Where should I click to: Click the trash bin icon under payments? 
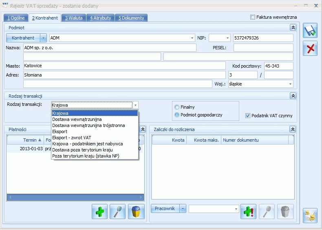point(136,212)
